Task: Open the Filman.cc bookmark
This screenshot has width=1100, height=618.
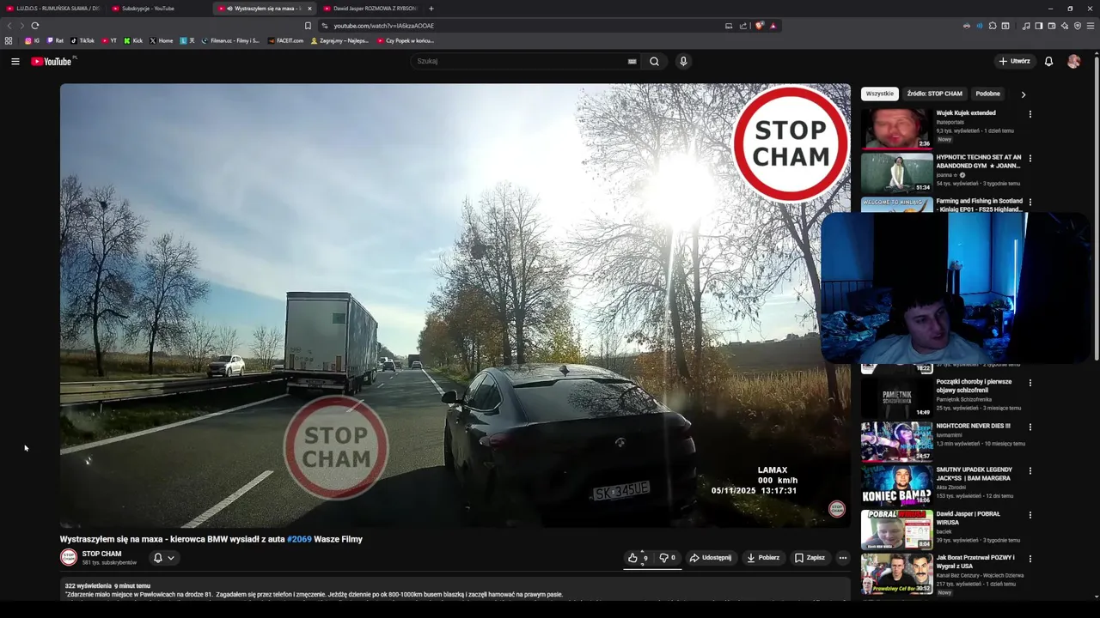Action: click(230, 40)
